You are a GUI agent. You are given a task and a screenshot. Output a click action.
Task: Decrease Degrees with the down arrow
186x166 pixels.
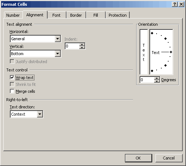[x=157, y=81]
